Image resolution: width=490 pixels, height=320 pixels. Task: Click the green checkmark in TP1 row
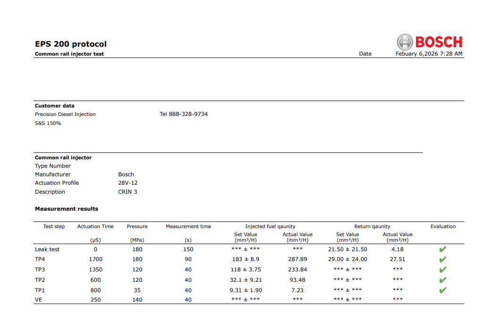click(442, 290)
